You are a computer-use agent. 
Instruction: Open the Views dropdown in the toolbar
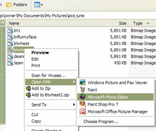coord(38,5)
